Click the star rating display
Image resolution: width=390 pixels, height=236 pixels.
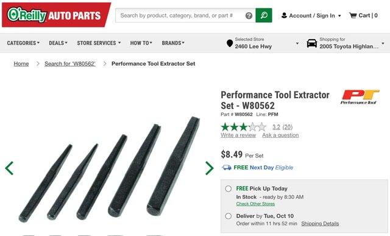click(244, 127)
